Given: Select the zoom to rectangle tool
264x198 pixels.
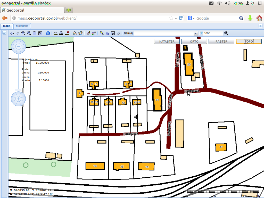Looking at the screenshot, I should 35,33.
